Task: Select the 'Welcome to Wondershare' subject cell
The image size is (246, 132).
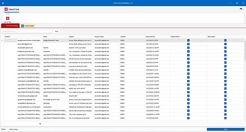Action: tap(81, 107)
